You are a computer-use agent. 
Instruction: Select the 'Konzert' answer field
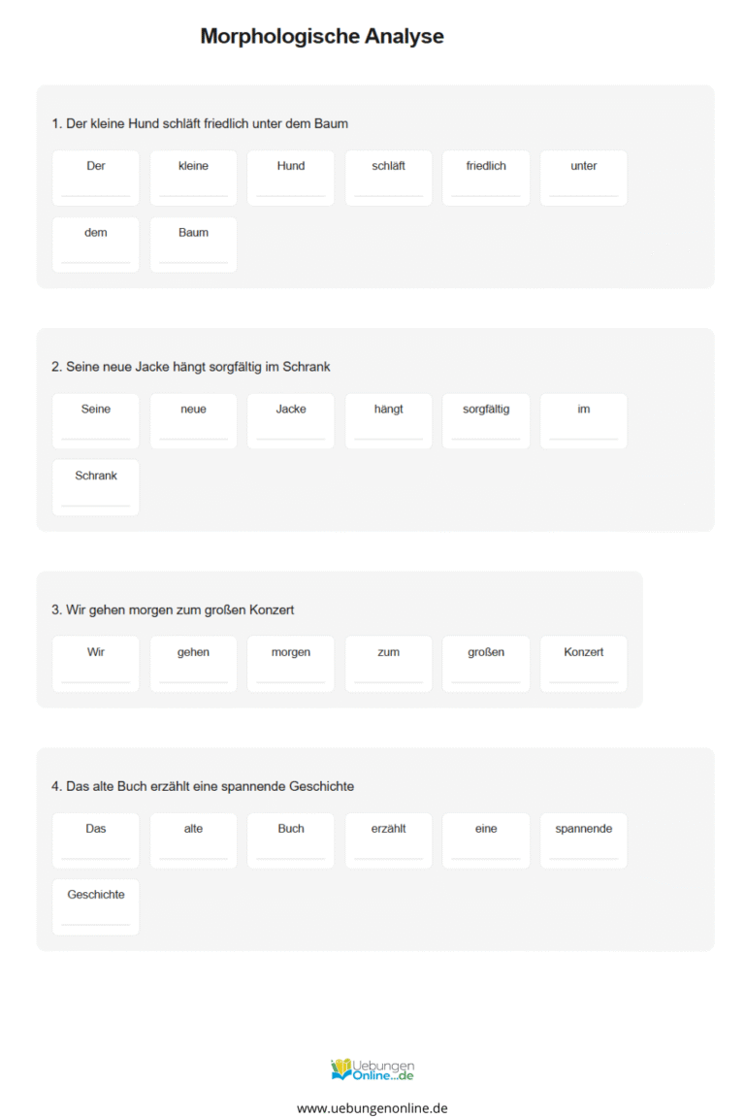(x=584, y=665)
